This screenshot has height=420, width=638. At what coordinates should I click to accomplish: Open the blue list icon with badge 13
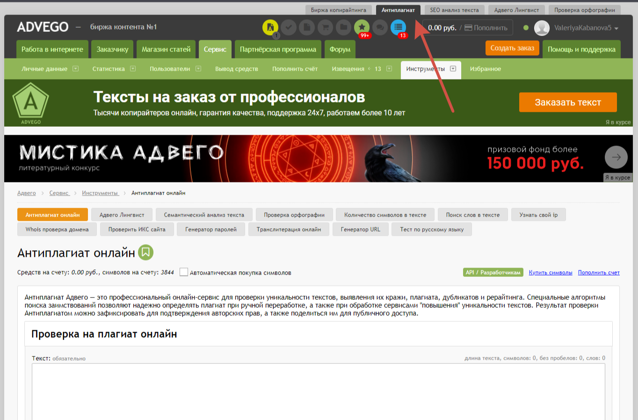[x=399, y=28]
